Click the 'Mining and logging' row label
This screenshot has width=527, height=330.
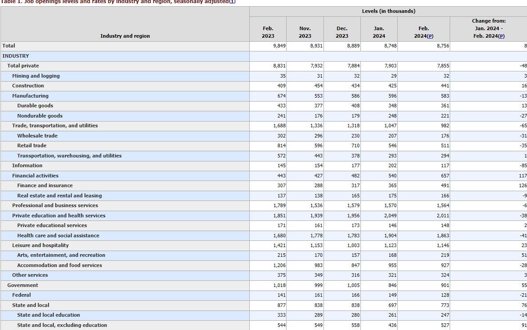pyautogui.click(x=36, y=76)
